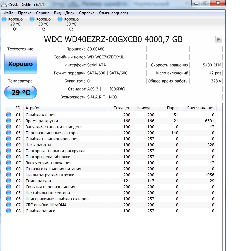Click status orb of 09 Часы работы

9,145
